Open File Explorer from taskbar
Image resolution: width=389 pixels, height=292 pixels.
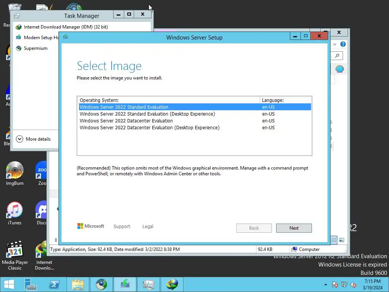point(78,284)
